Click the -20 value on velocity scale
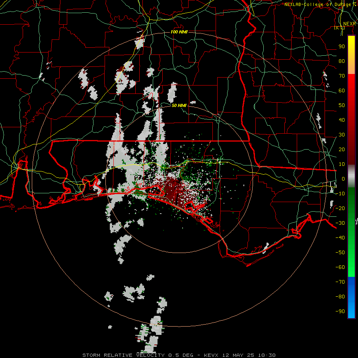The width and height of the screenshot is (358, 358). [340, 208]
